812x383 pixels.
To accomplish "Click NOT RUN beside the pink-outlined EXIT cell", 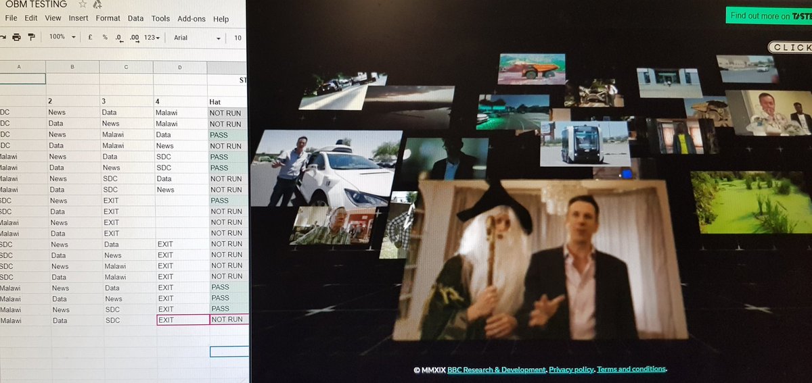I will coord(229,320).
